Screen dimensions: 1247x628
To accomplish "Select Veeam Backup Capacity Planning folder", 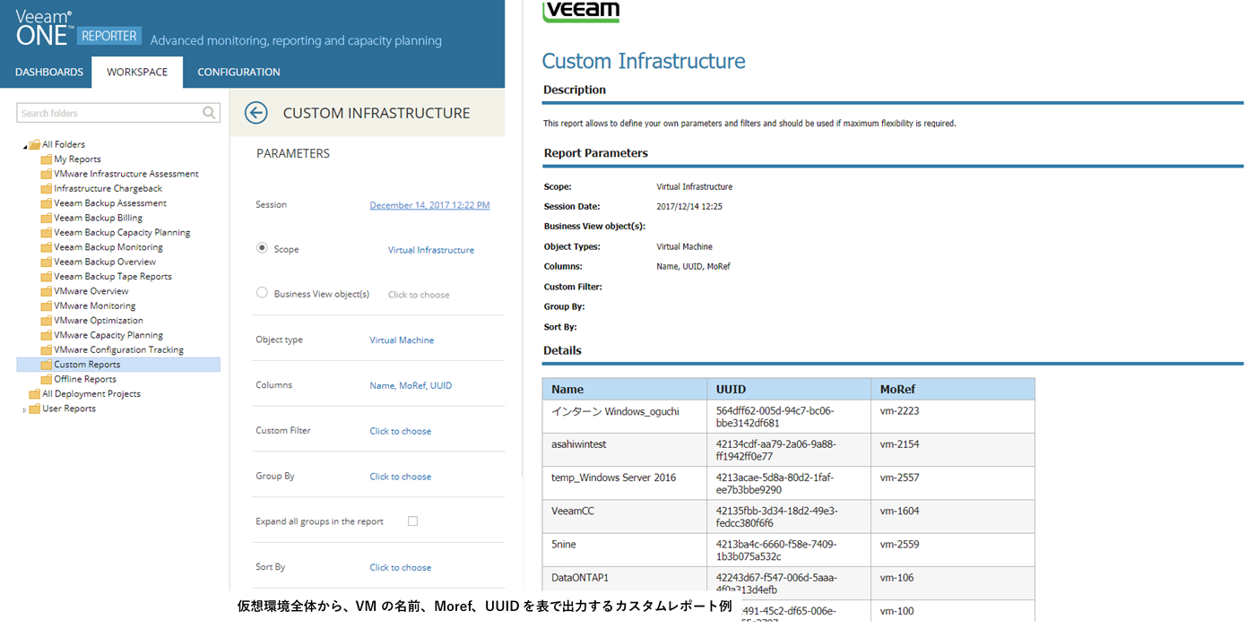I will pyautogui.click(x=122, y=233).
